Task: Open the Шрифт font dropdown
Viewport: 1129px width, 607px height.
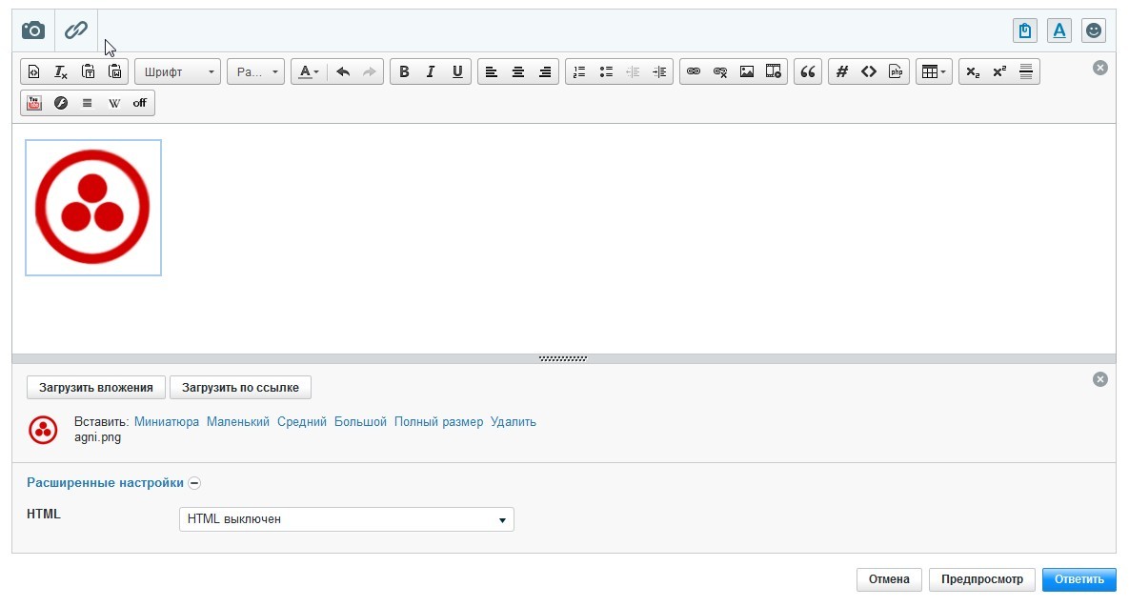Action: (178, 71)
